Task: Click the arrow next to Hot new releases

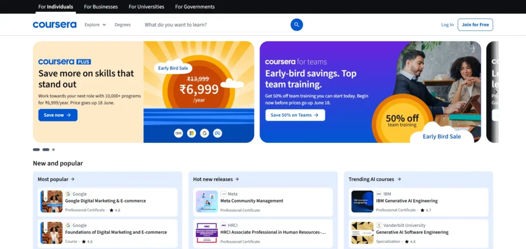Action: (237, 179)
